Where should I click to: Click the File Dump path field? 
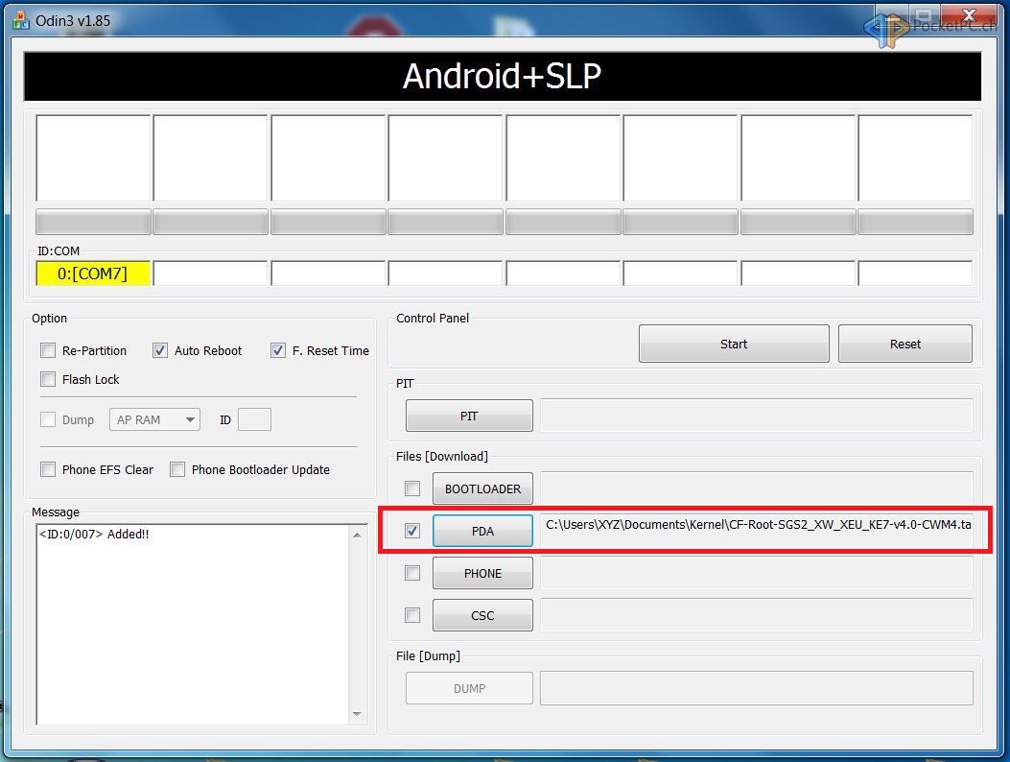[x=756, y=688]
